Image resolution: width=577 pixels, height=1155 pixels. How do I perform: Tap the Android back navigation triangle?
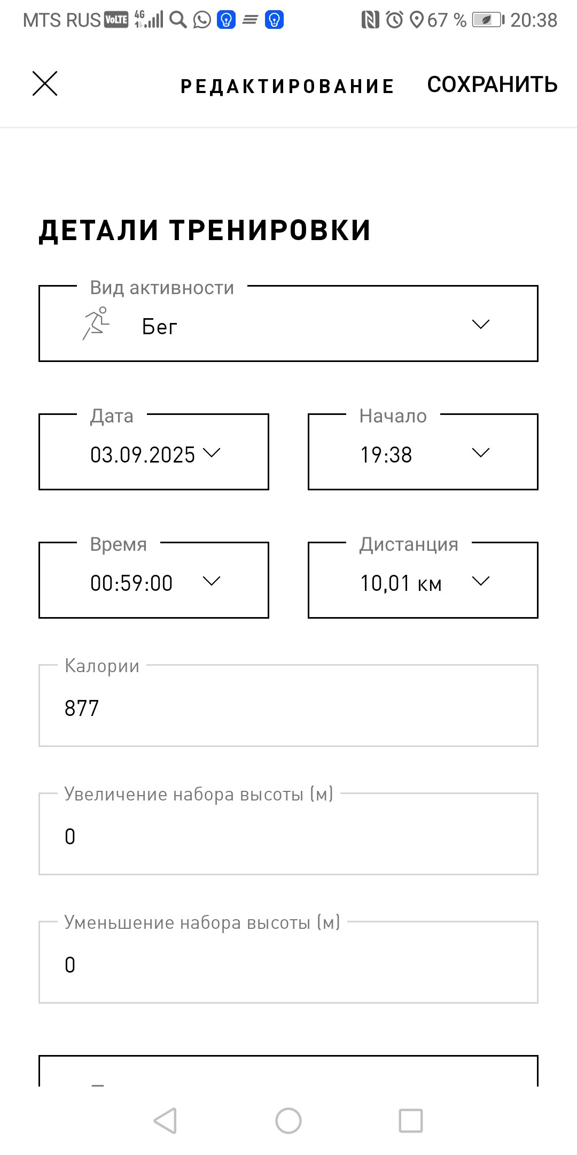point(165,1120)
